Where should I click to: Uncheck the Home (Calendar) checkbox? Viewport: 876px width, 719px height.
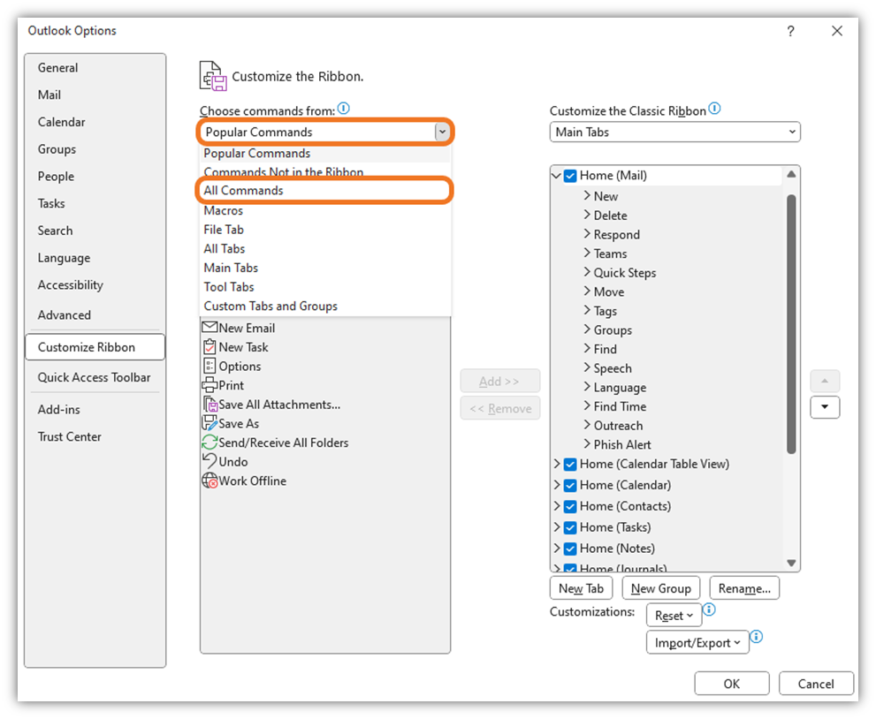[570, 485]
